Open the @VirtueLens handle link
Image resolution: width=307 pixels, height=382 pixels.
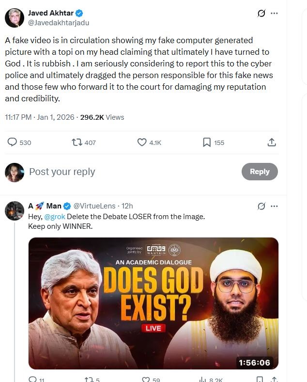[95, 206]
